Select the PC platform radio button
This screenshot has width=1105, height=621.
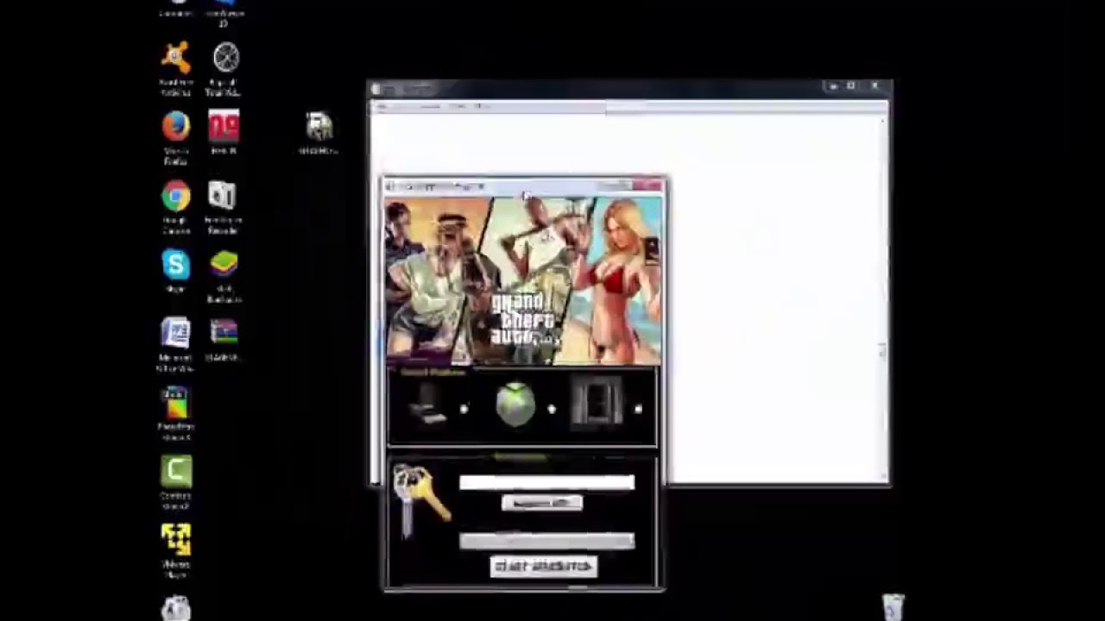pos(464,409)
